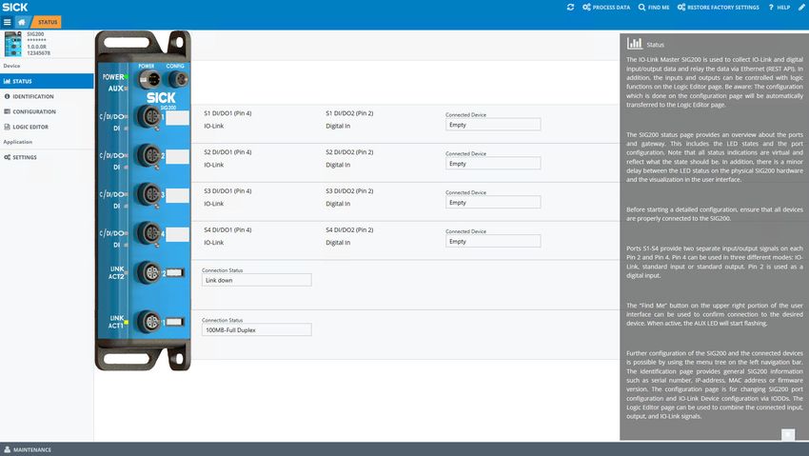Click the Status breadcrumb tab
The height and width of the screenshot is (456, 809).
[48, 22]
